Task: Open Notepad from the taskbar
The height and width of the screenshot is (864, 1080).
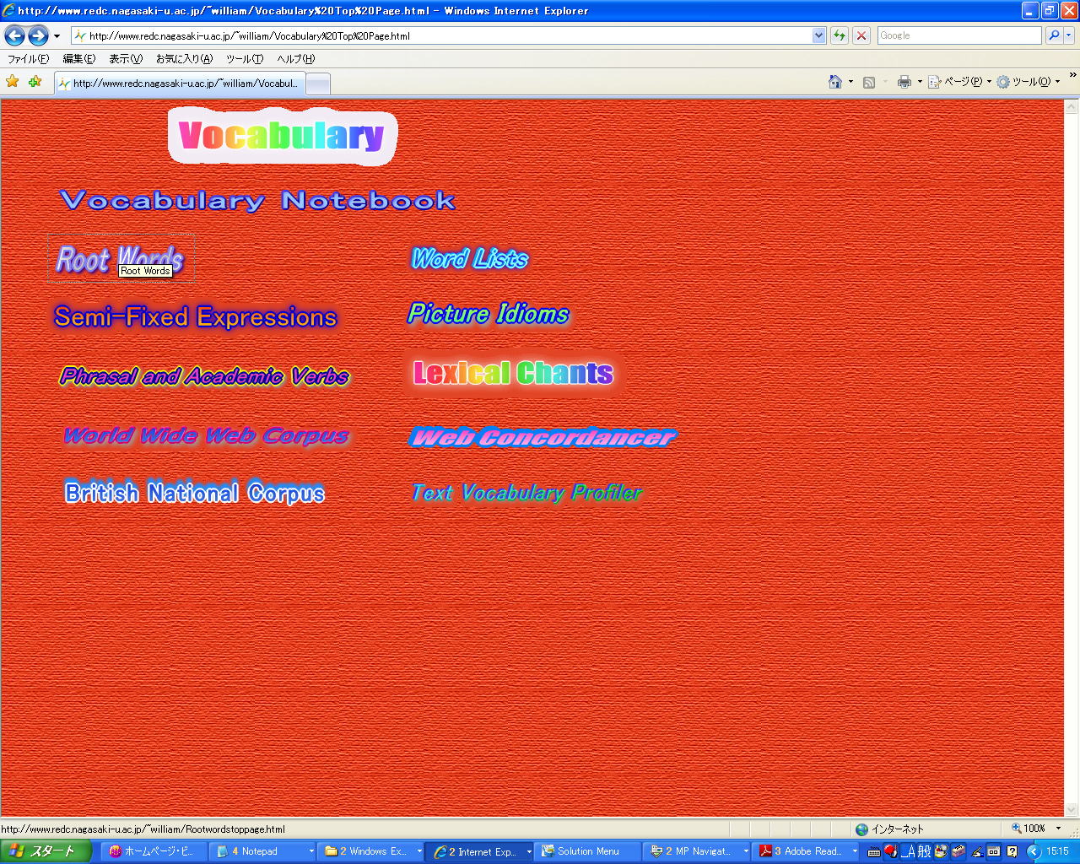Action: click(x=260, y=851)
